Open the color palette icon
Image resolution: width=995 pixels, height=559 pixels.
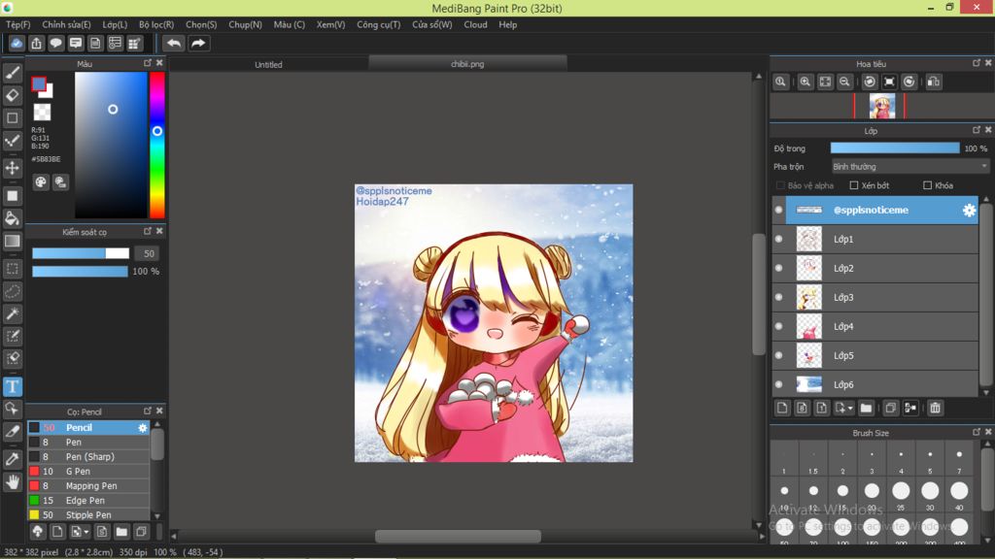point(41,182)
